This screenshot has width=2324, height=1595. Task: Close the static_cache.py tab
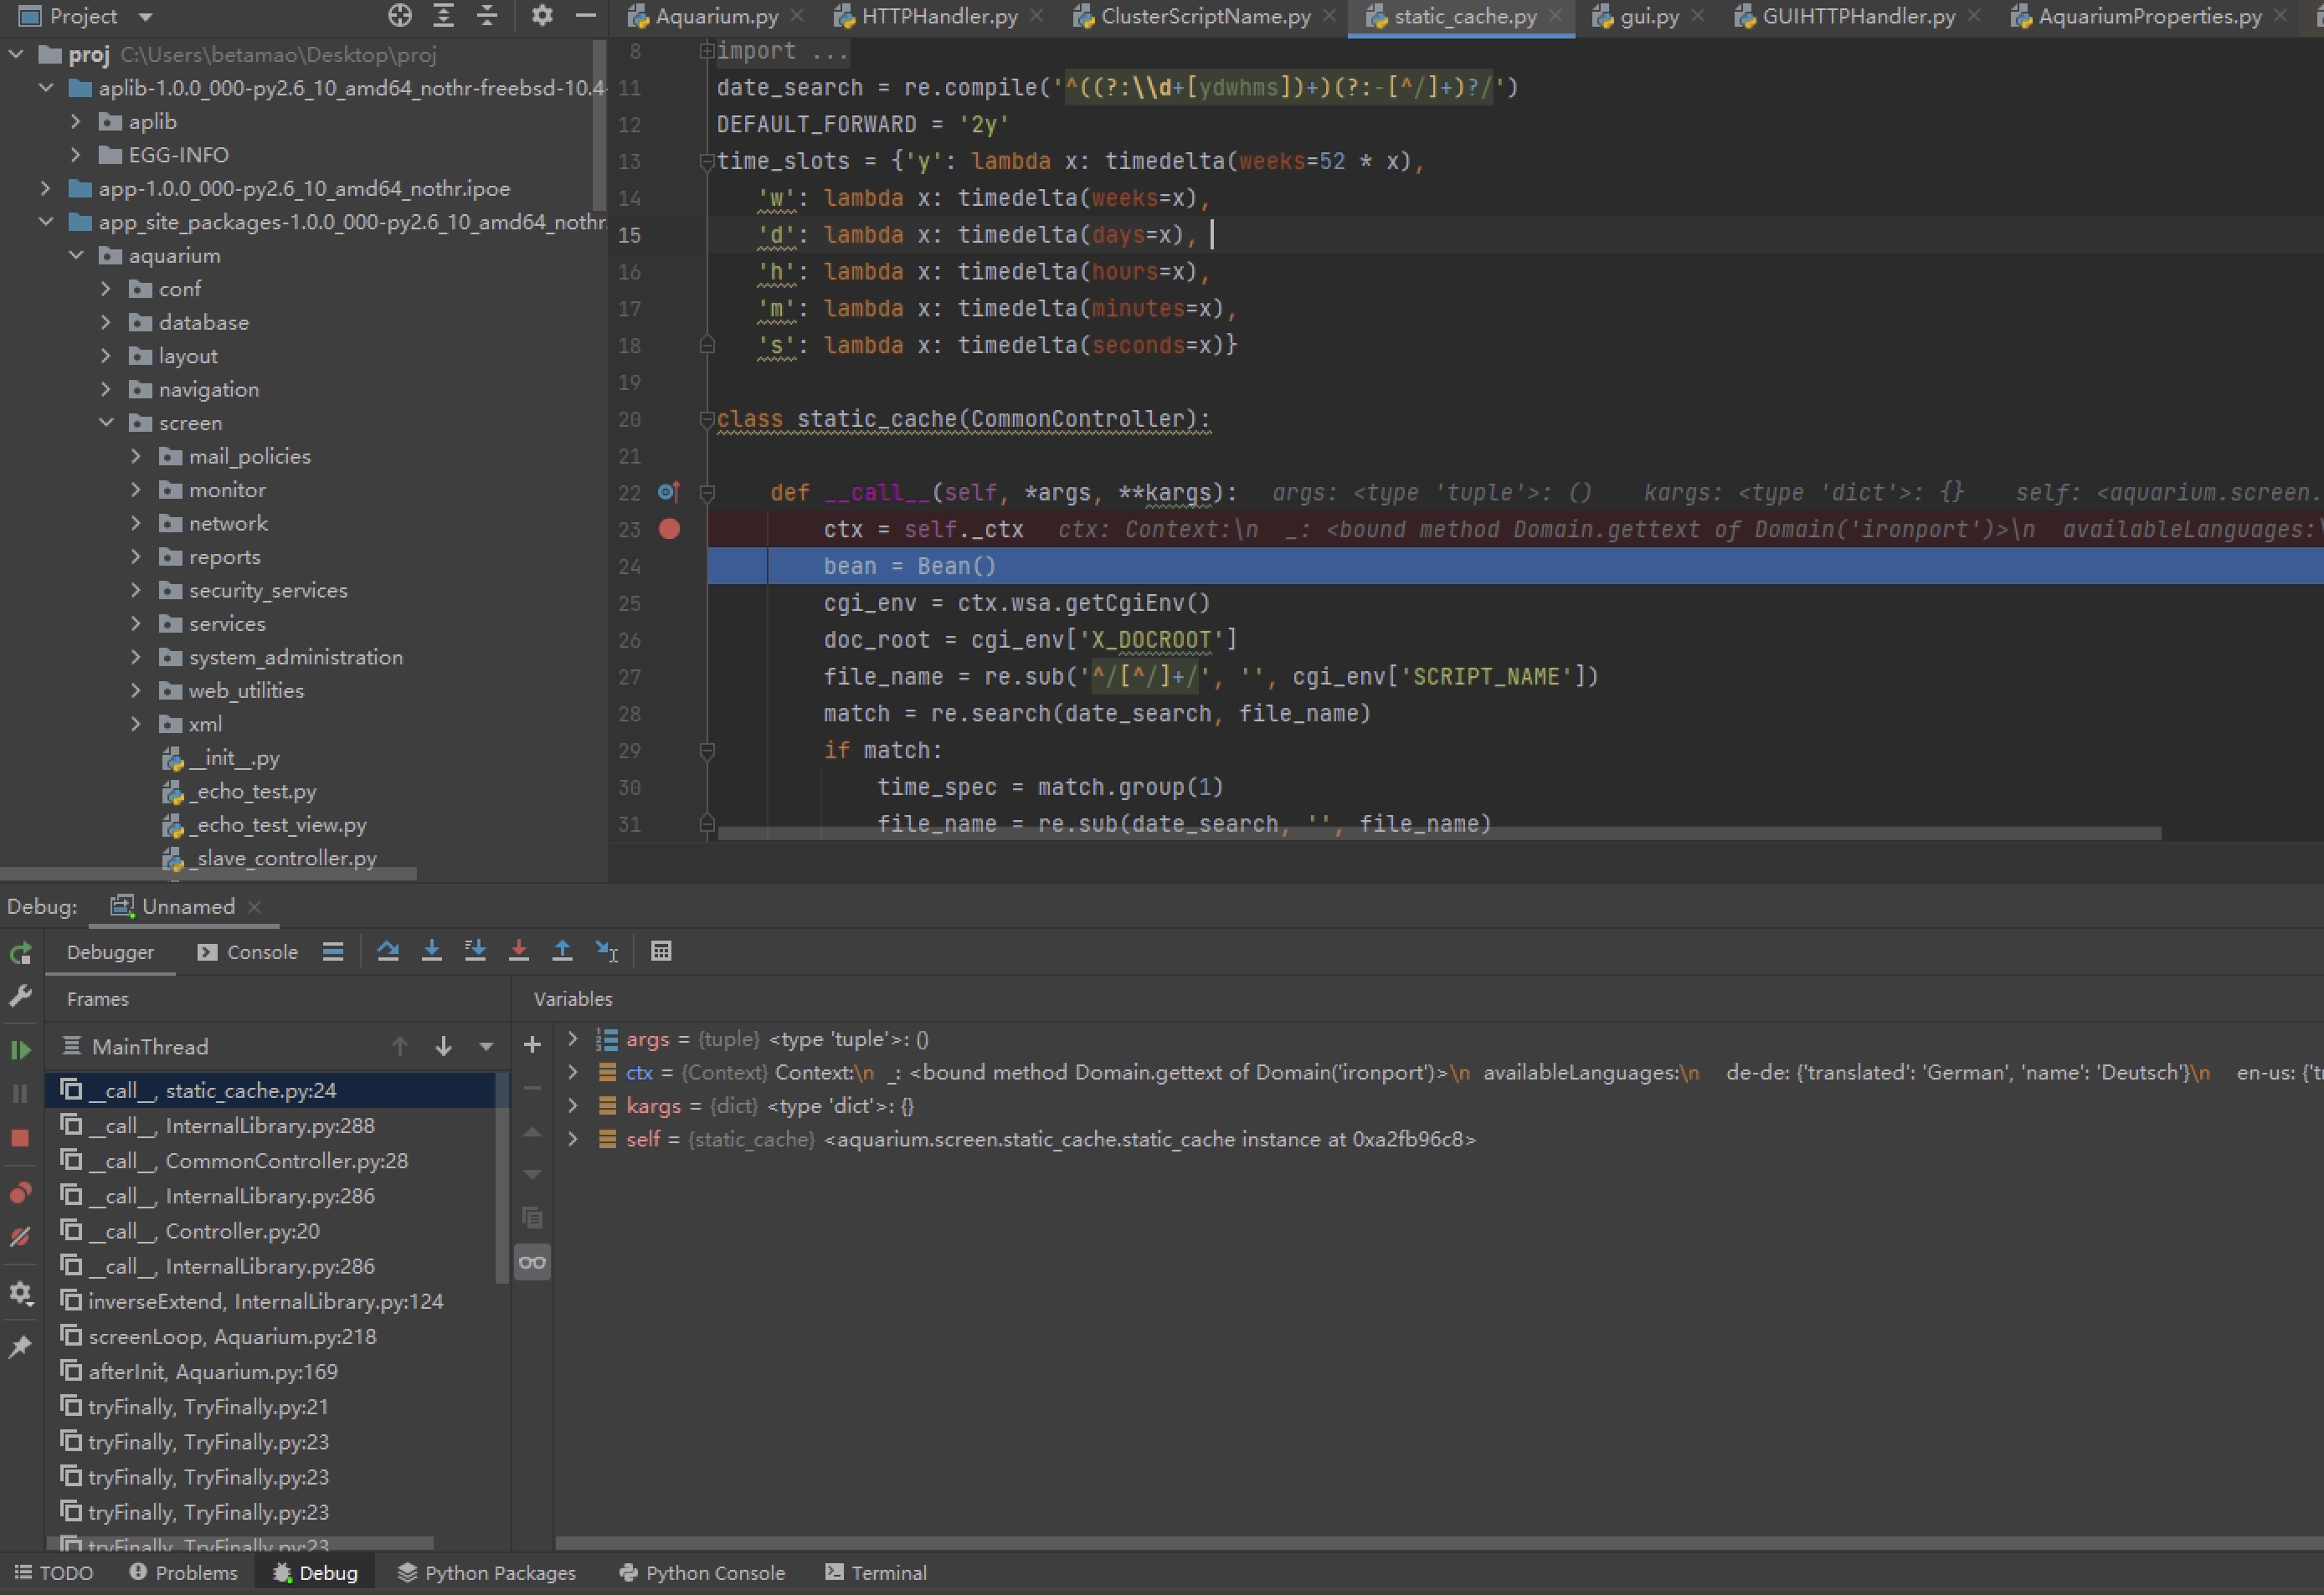pos(1555,16)
